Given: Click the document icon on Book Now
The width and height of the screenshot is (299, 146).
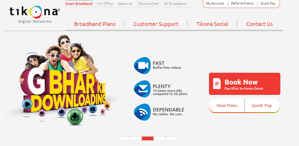Looking at the screenshot, I should click(217, 84).
